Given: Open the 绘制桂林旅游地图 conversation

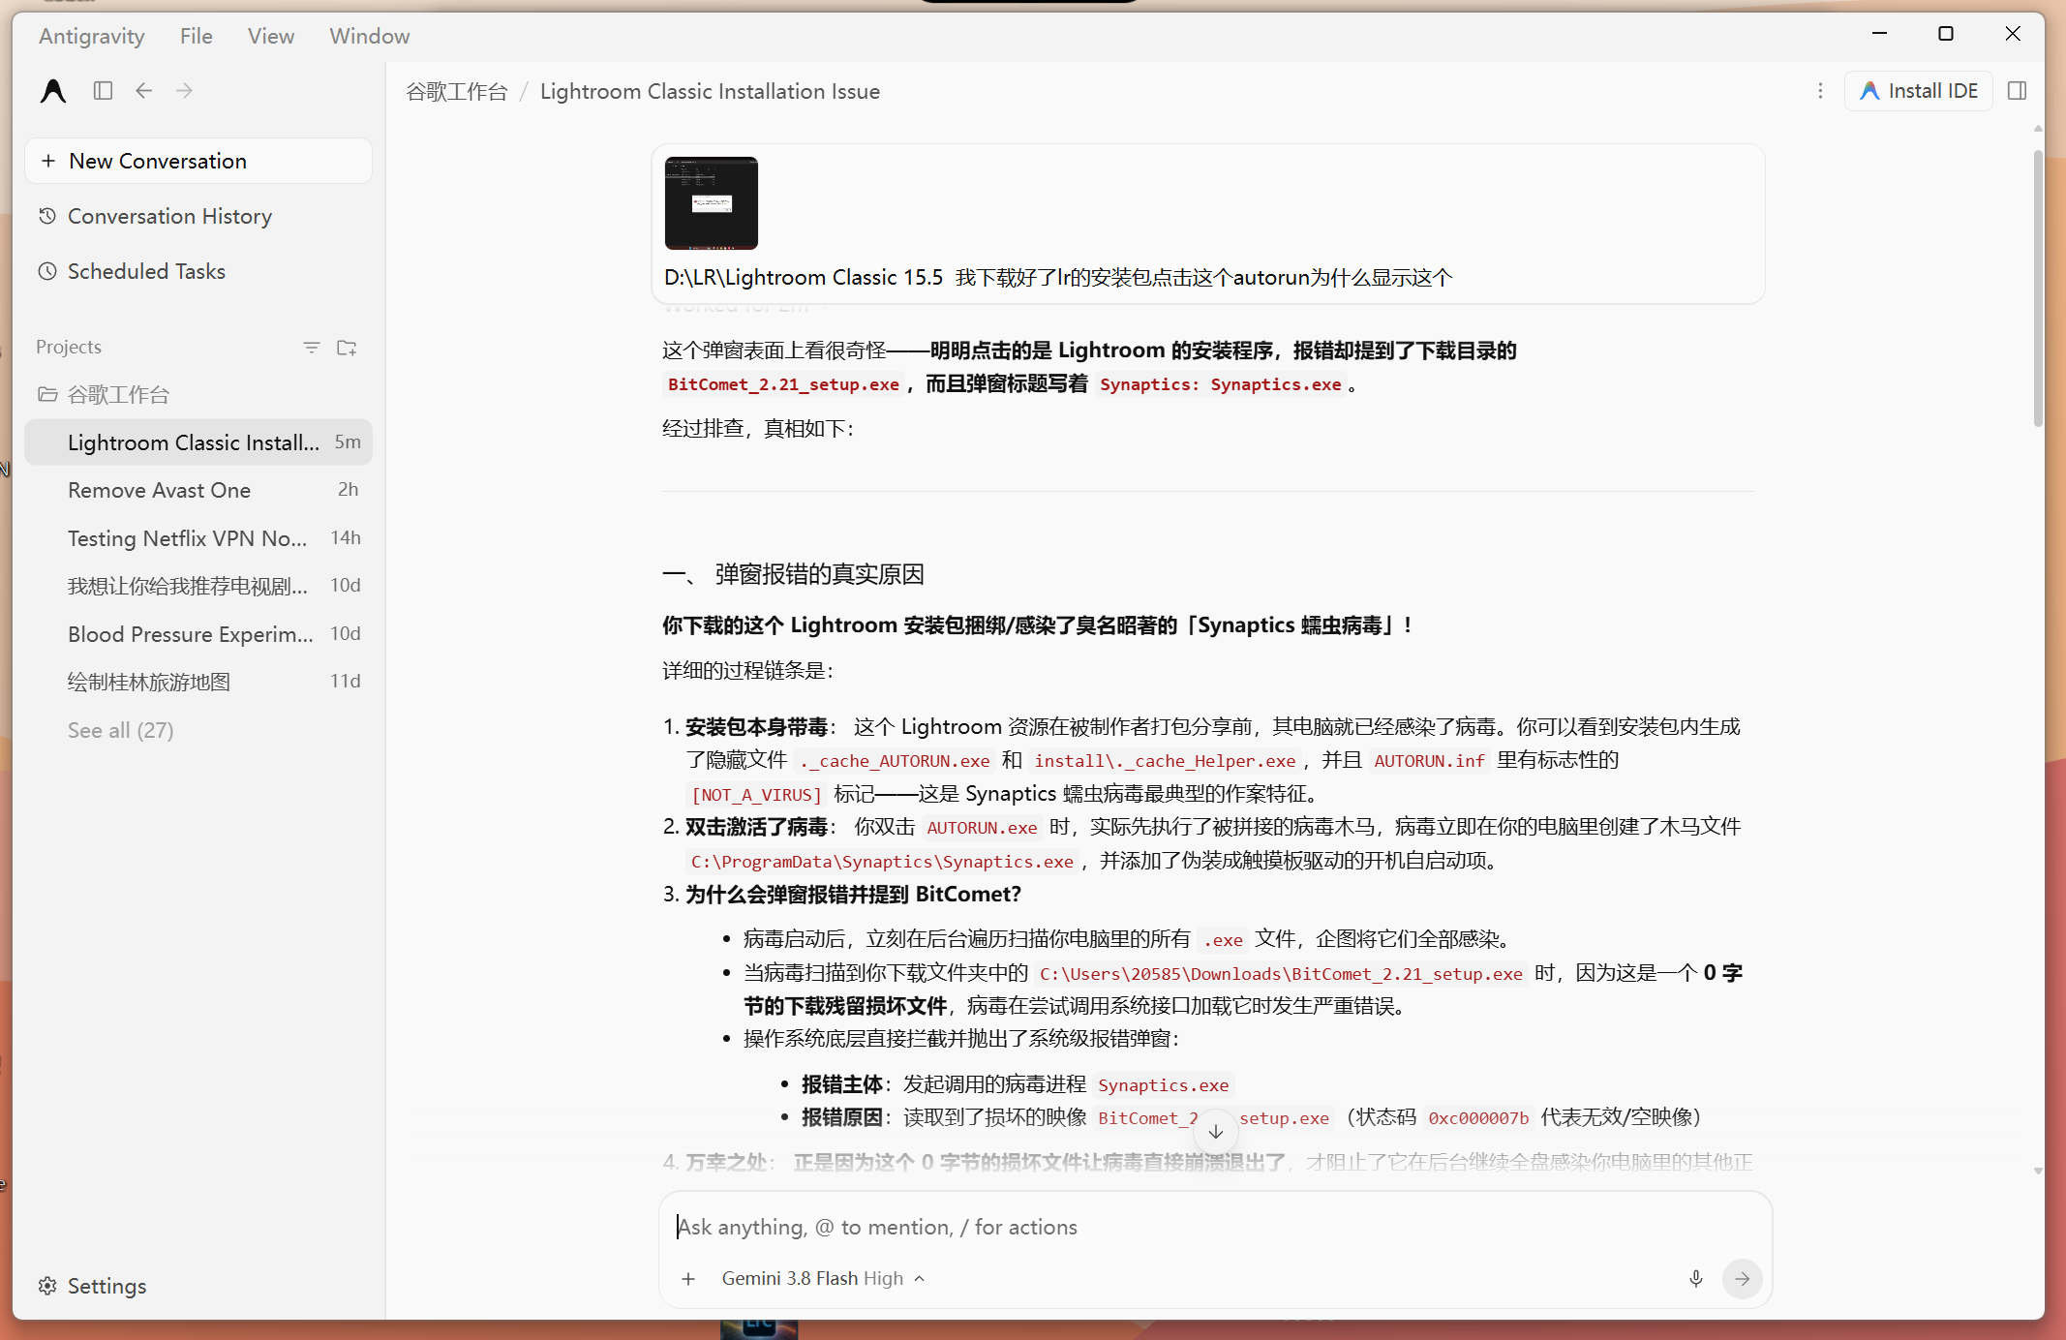Looking at the screenshot, I should [x=198, y=682].
